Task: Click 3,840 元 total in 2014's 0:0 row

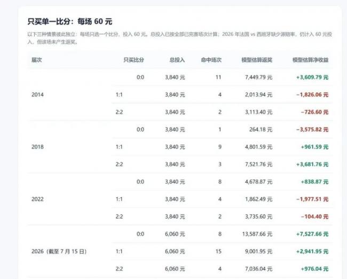Action: (175, 77)
